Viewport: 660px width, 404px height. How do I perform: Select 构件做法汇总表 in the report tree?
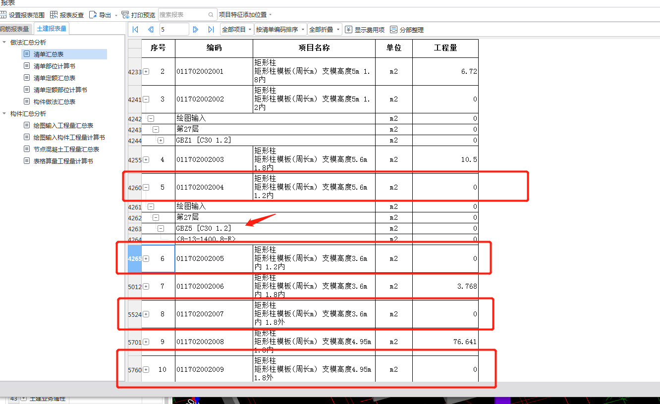pos(55,102)
